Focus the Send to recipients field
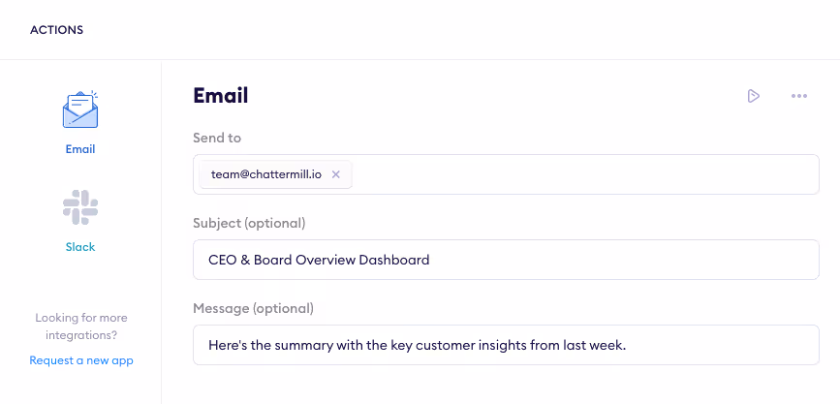840x404 pixels. point(506,174)
